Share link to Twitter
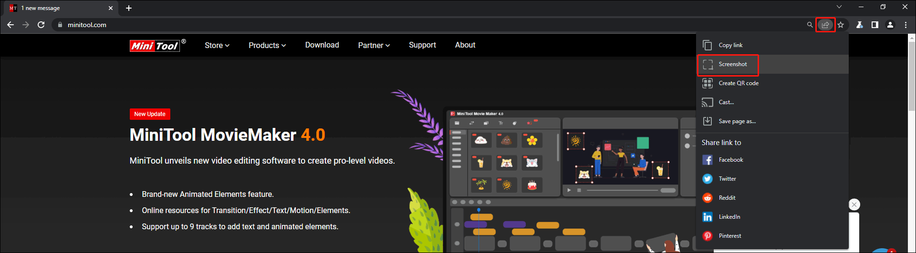 (772, 179)
